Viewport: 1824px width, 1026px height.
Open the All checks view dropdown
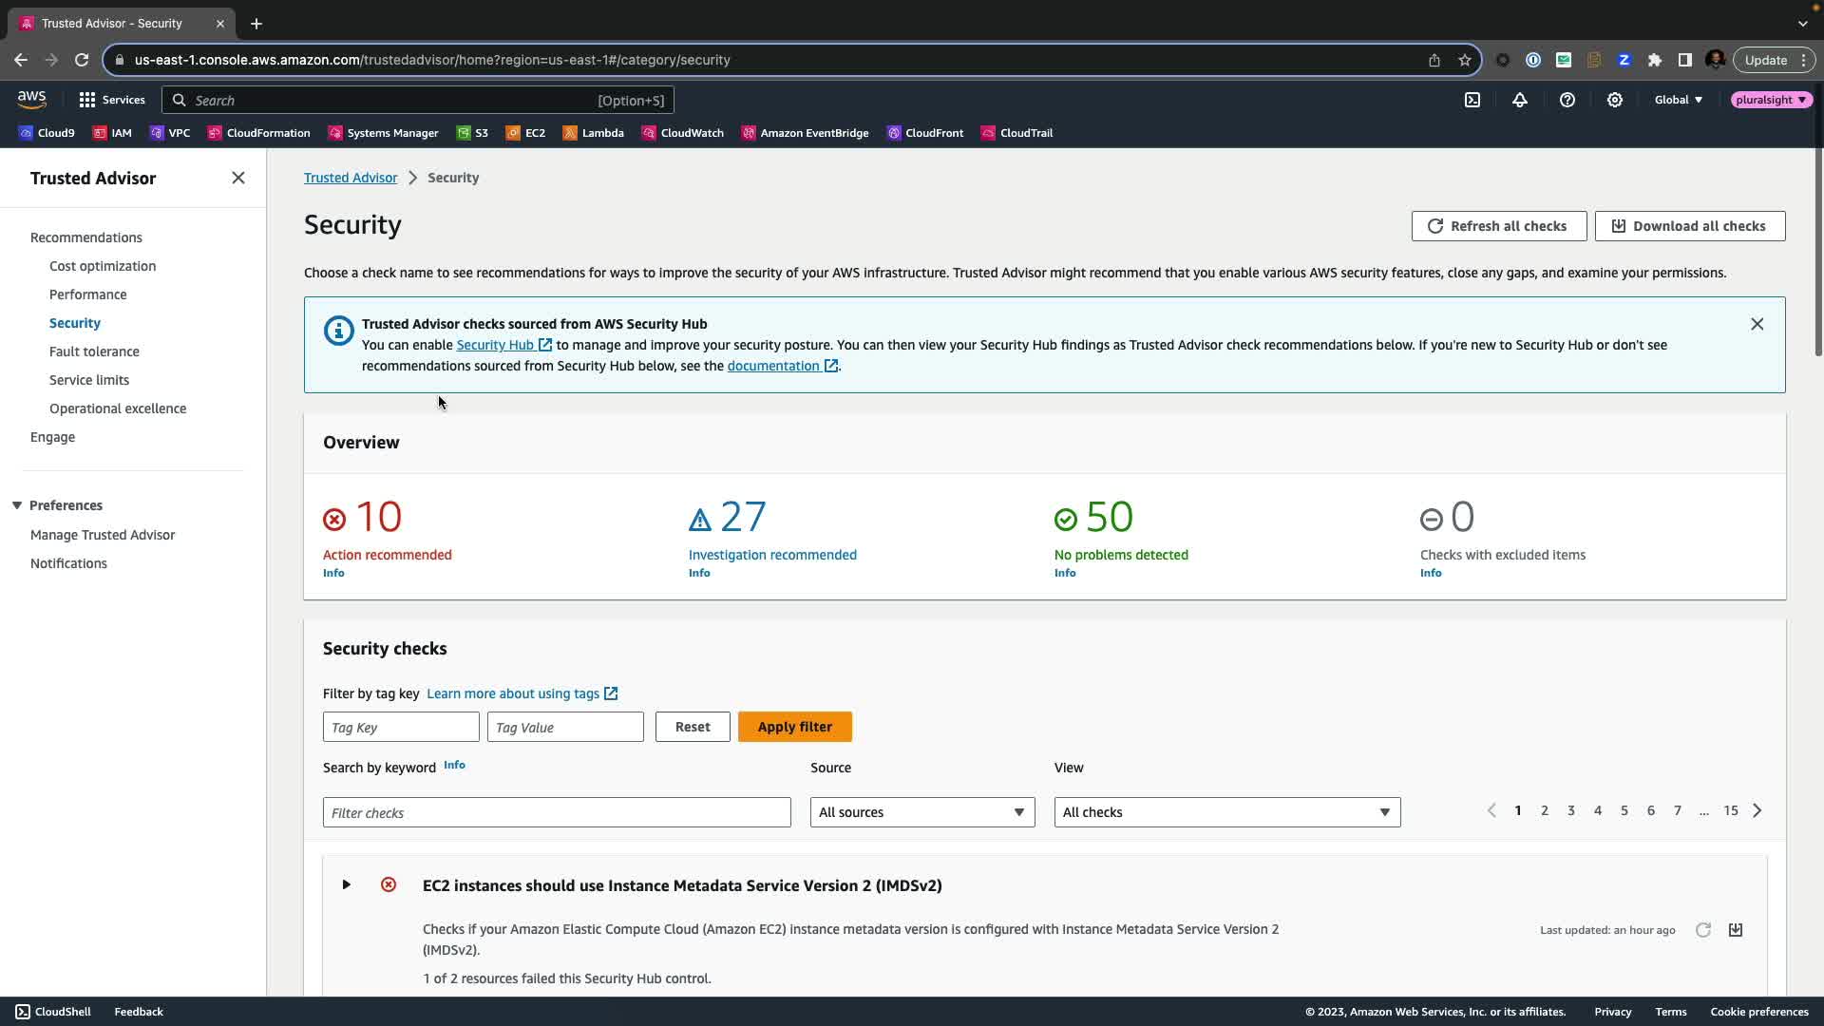point(1226,812)
